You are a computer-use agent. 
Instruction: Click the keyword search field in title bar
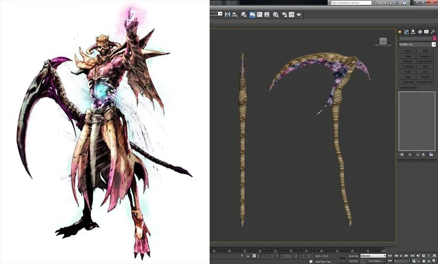[351, 3]
